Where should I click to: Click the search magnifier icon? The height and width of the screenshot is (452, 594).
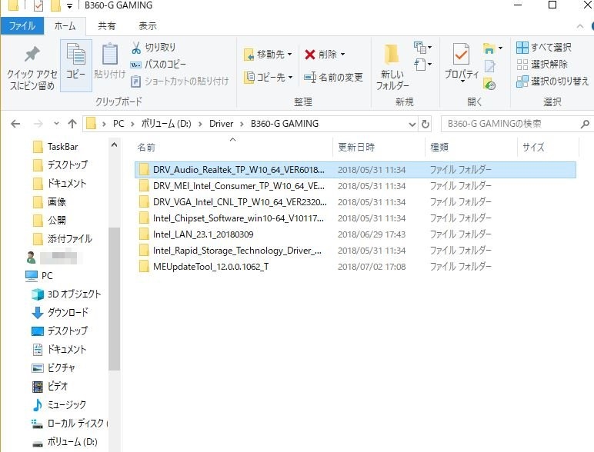pyautogui.click(x=585, y=124)
